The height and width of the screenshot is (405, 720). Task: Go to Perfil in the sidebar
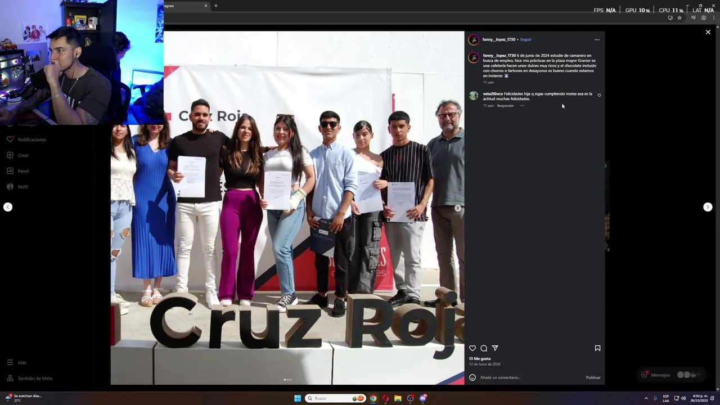(17, 187)
